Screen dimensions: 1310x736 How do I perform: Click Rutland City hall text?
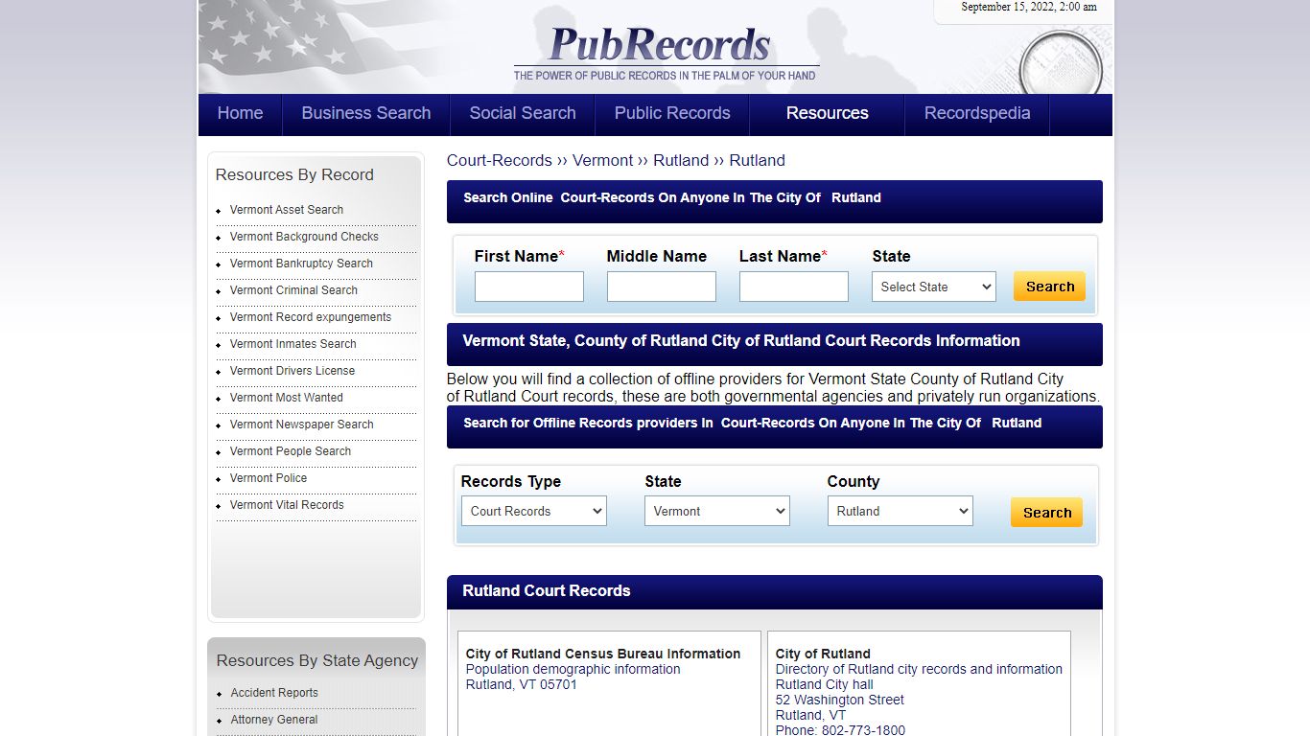(825, 684)
